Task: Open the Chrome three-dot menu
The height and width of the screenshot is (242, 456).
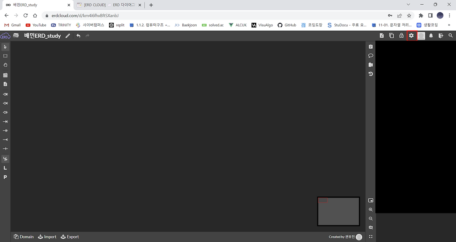Action: tap(450, 16)
